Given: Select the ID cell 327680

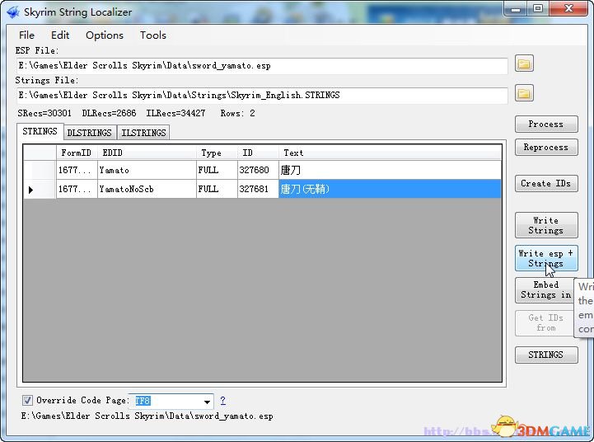Looking at the screenshot, I should pos(258,170).
